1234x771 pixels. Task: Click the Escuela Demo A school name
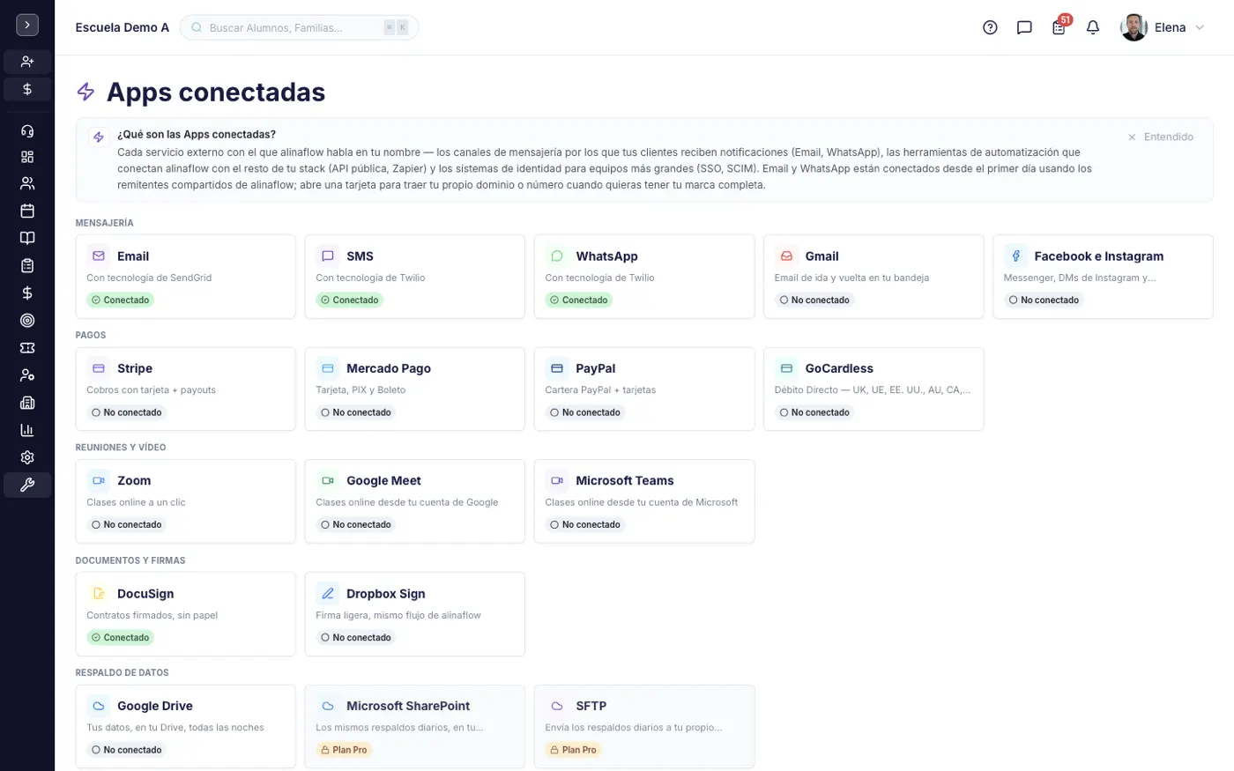[123, 27]
